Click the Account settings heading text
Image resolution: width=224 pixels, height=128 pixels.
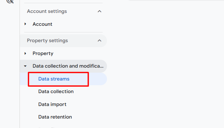pyautogui.click(x=47, y=11)
